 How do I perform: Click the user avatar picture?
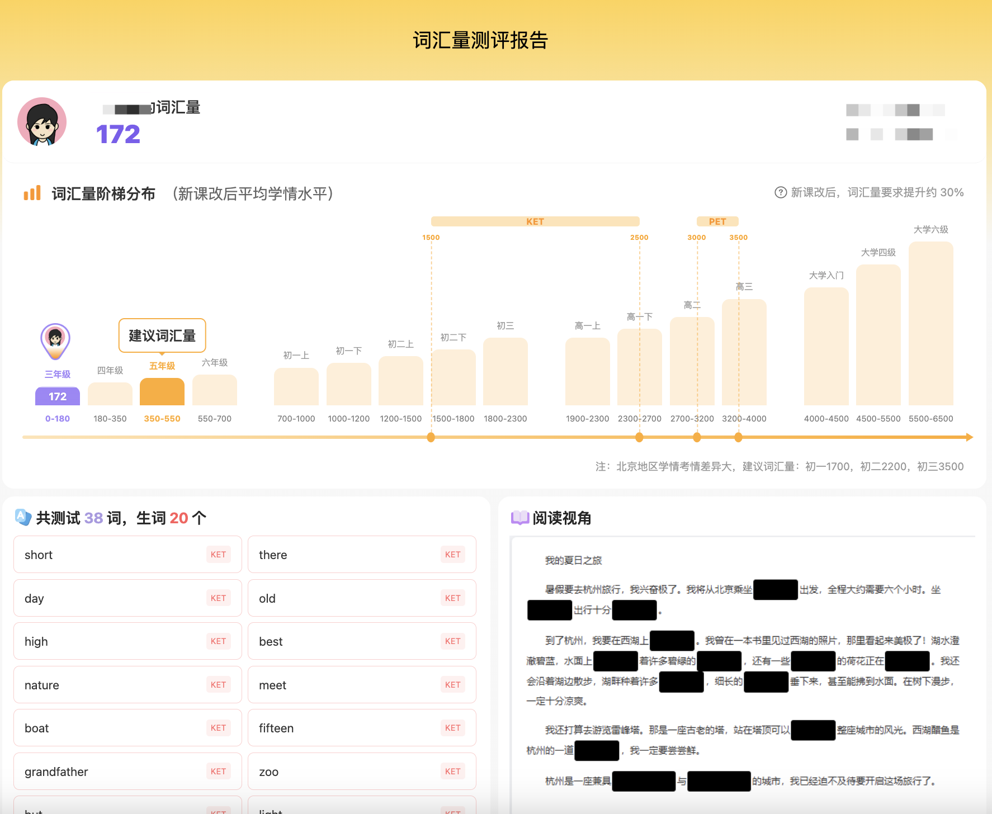(x=42, y=121)
